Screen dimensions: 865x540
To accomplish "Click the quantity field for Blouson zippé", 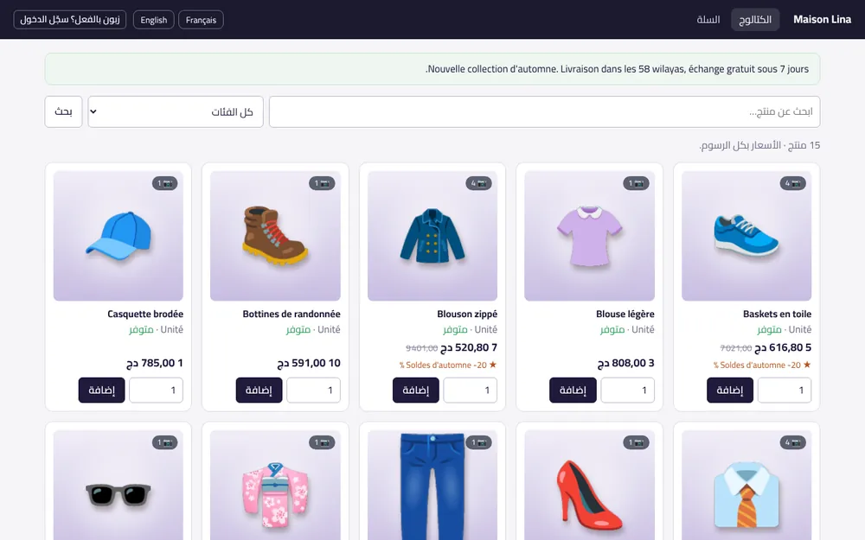I will (470, 391).
